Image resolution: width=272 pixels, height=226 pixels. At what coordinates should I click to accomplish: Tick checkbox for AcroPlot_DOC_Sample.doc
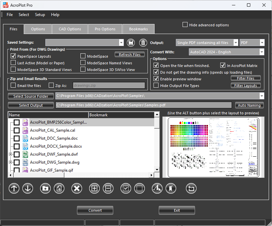point(17,138)
